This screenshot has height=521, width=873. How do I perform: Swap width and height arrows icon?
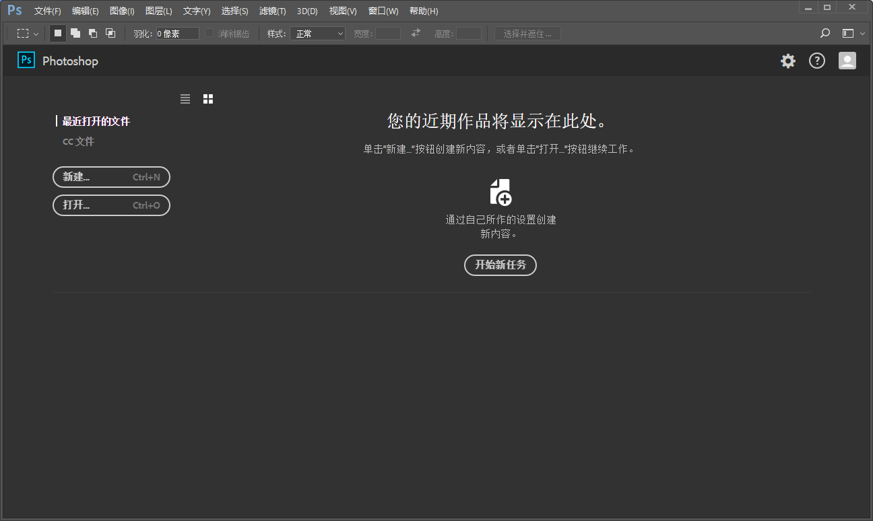click(416, 33)
